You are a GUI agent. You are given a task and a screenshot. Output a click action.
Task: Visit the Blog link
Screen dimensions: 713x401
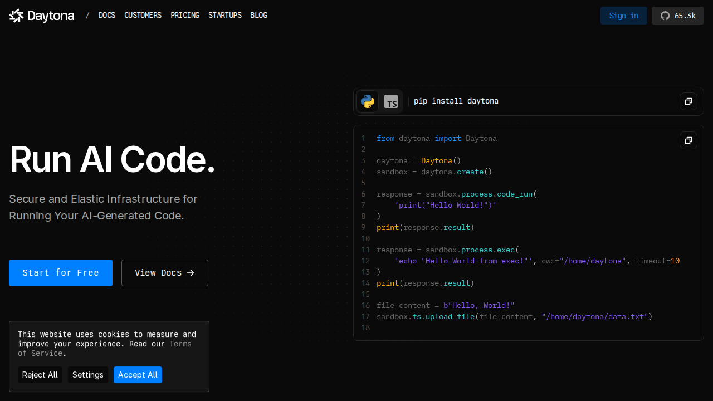point(258,16)
